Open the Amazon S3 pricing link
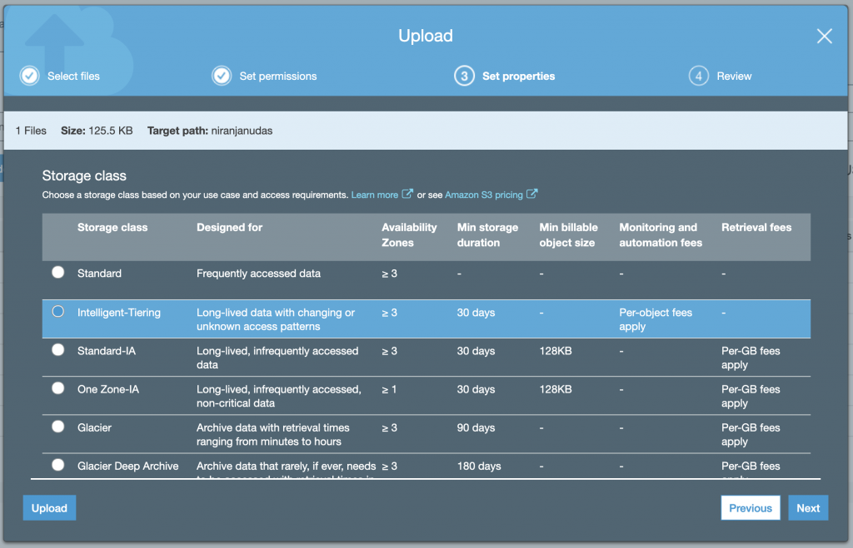 pos(483,195)
